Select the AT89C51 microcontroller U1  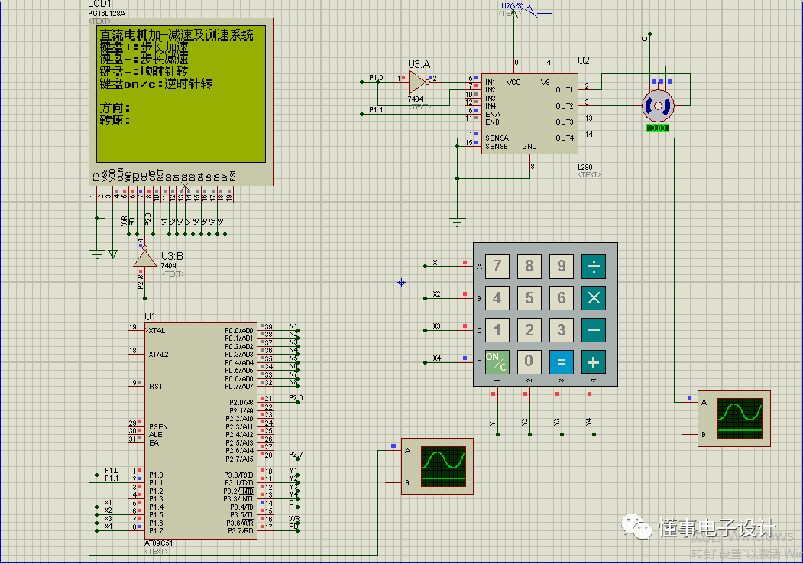point(200,430)
